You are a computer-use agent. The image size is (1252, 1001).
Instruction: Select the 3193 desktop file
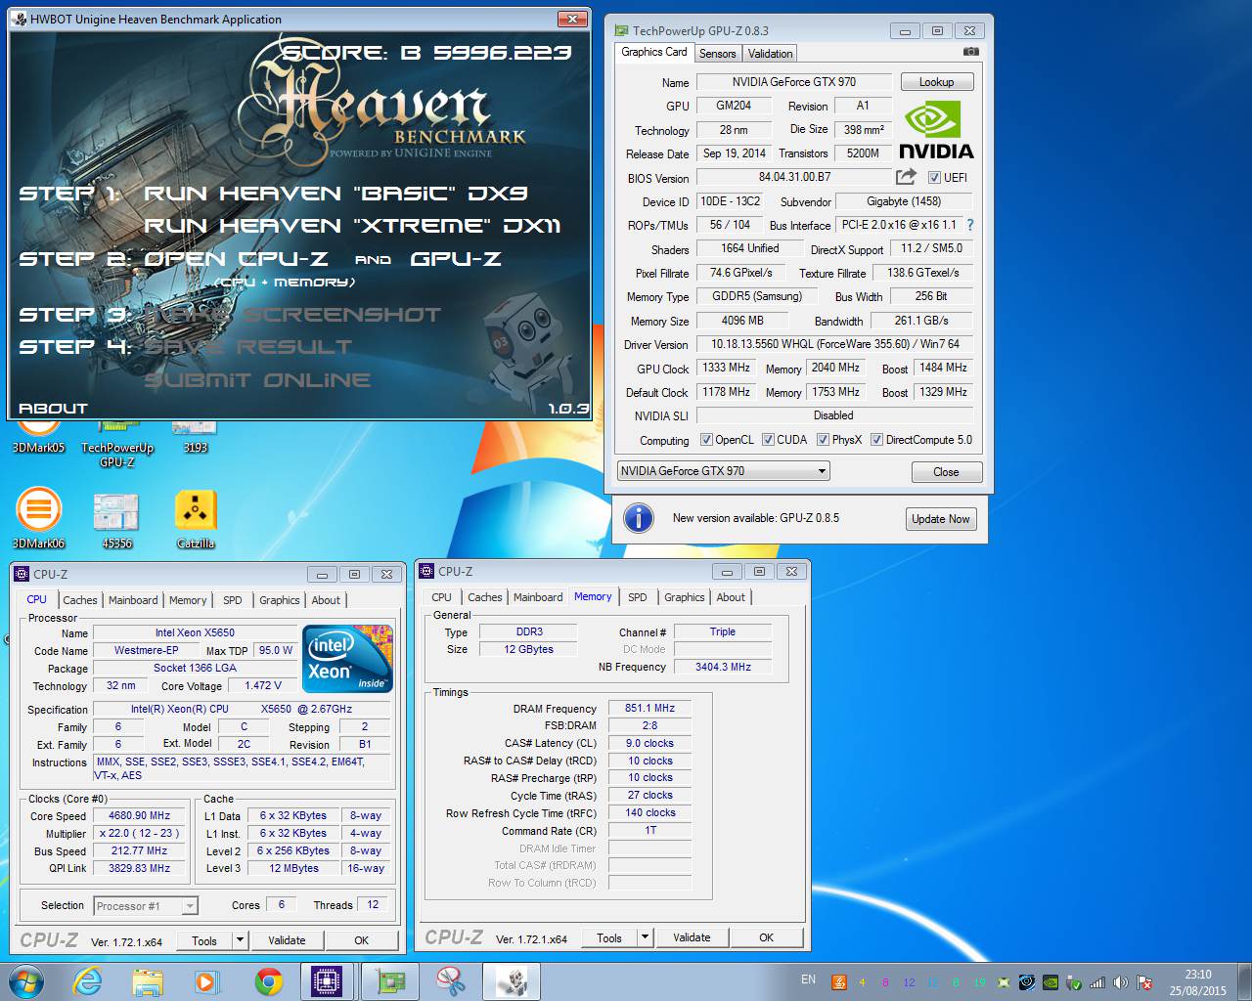[x=195, y=438]
